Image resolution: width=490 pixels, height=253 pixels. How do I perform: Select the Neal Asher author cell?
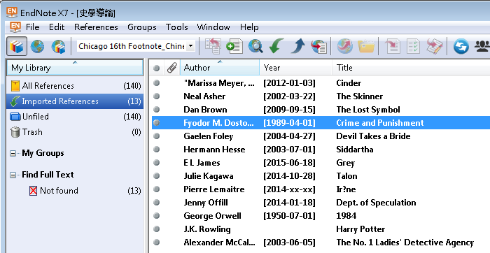[204, 96]
